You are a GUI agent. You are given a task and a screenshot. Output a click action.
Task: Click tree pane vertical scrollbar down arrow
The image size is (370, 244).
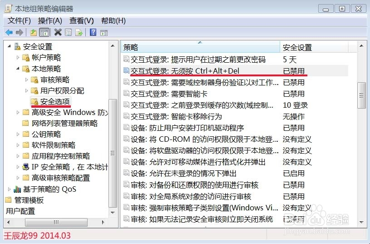click(x=113, y=212)
